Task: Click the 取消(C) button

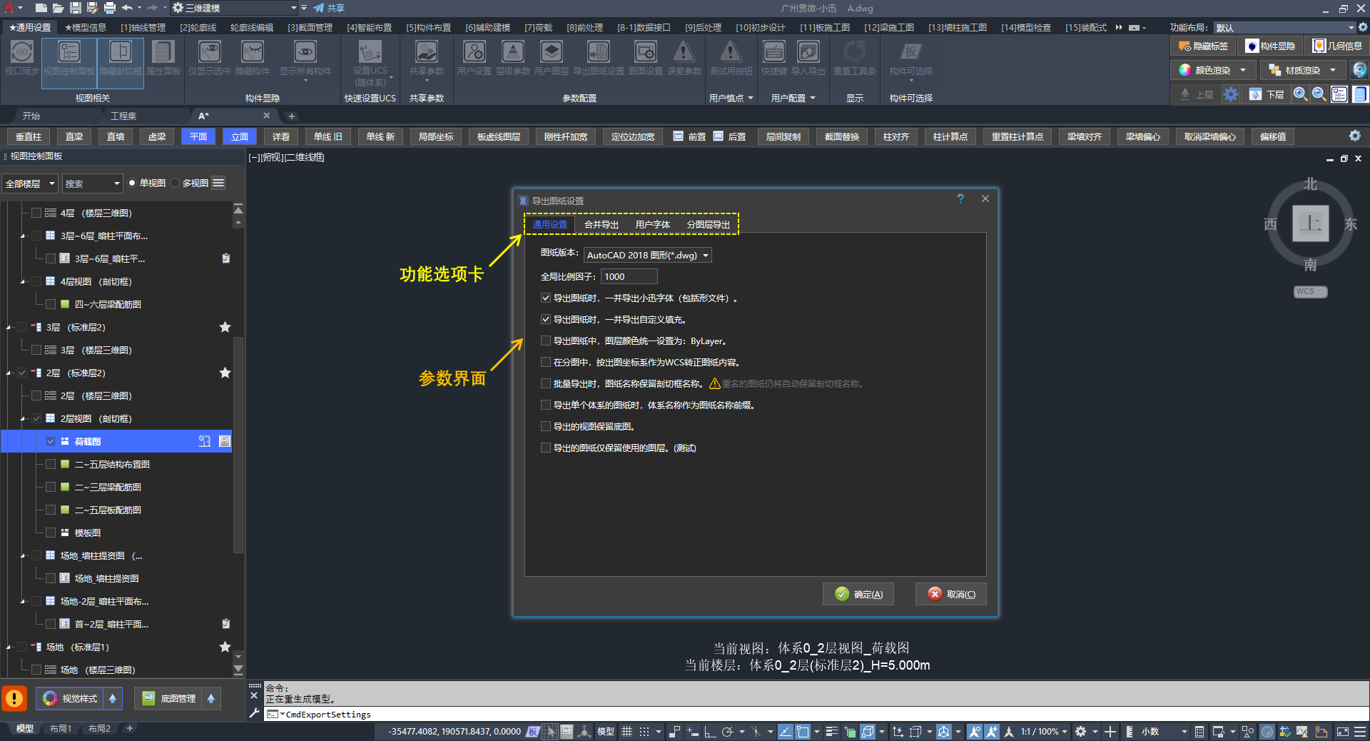Action: click(951, 594)
